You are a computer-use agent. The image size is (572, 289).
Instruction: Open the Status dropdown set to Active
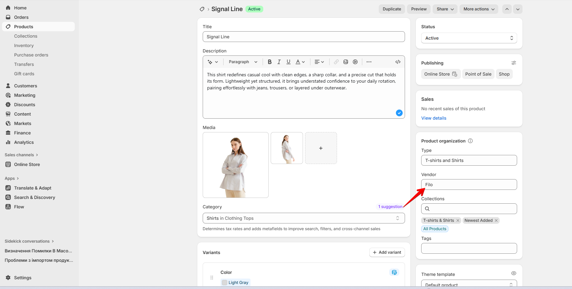(469, 38)
